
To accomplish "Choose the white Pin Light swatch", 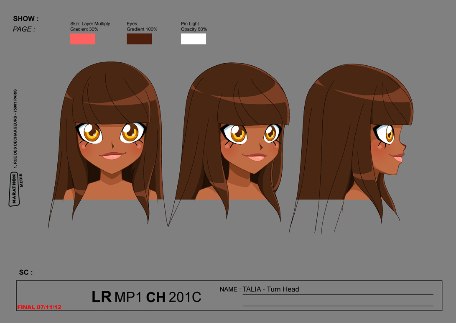I will point(194,39).
